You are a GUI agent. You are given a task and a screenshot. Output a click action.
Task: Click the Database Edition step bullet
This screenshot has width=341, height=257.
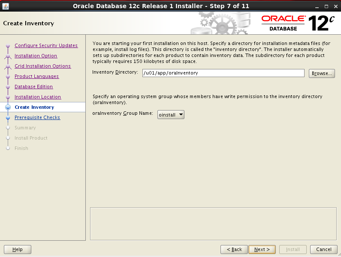click(8, 87)
